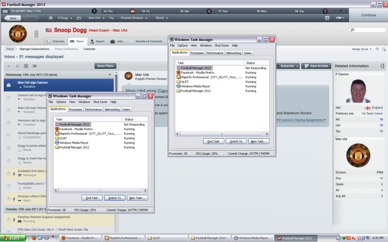Select Facebook - Mozilla Firefox in lower Task Manager
This screenshot has height=242, width=388.
(x=76, y=129)
